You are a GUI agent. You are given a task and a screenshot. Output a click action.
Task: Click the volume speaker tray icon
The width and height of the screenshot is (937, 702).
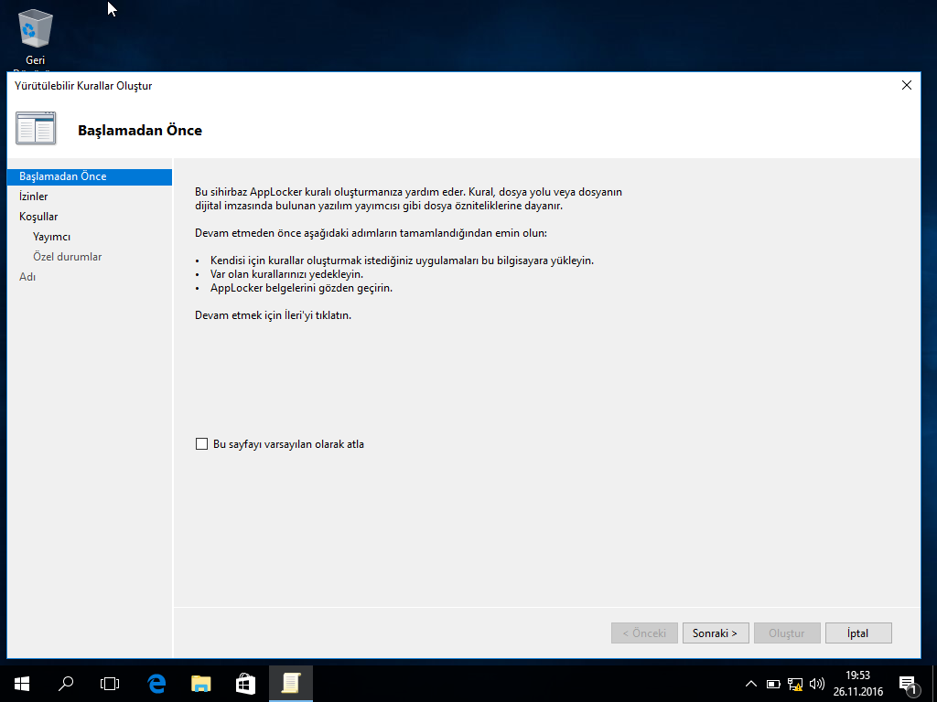816,684
